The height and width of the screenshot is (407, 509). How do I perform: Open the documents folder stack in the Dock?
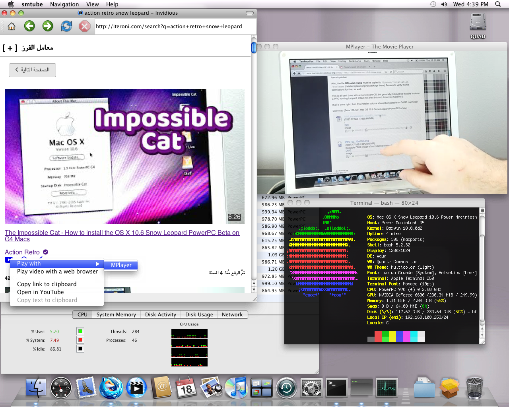tap(424, 388)
